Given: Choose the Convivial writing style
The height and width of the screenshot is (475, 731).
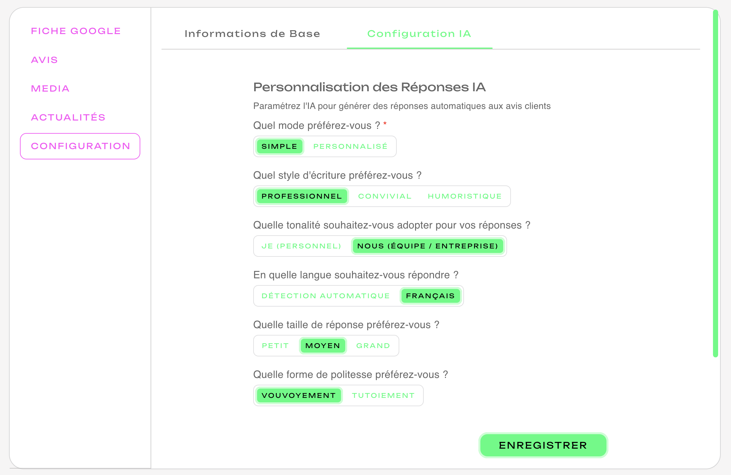Looking at the screenshot, I should click(385, 196).
